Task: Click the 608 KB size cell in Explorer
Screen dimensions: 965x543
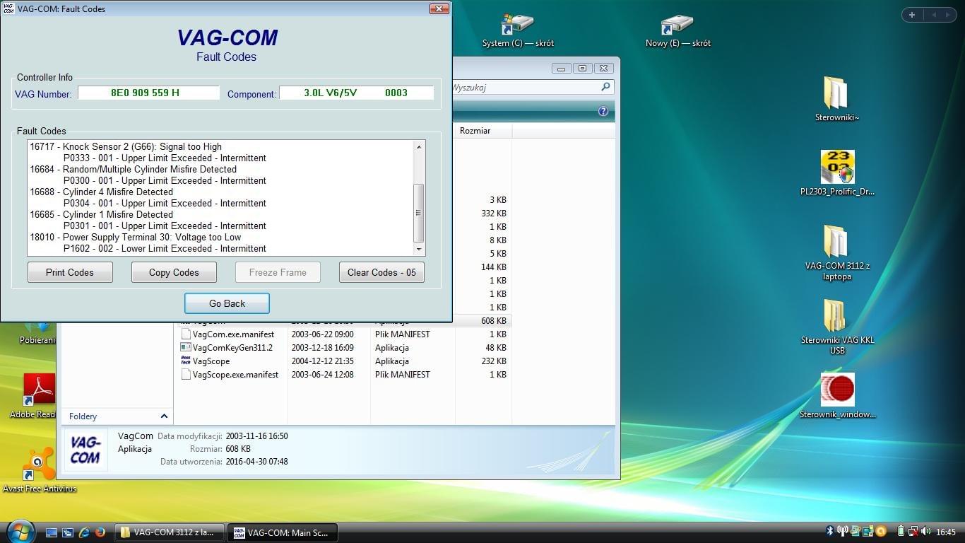Action: click(493, 320)
